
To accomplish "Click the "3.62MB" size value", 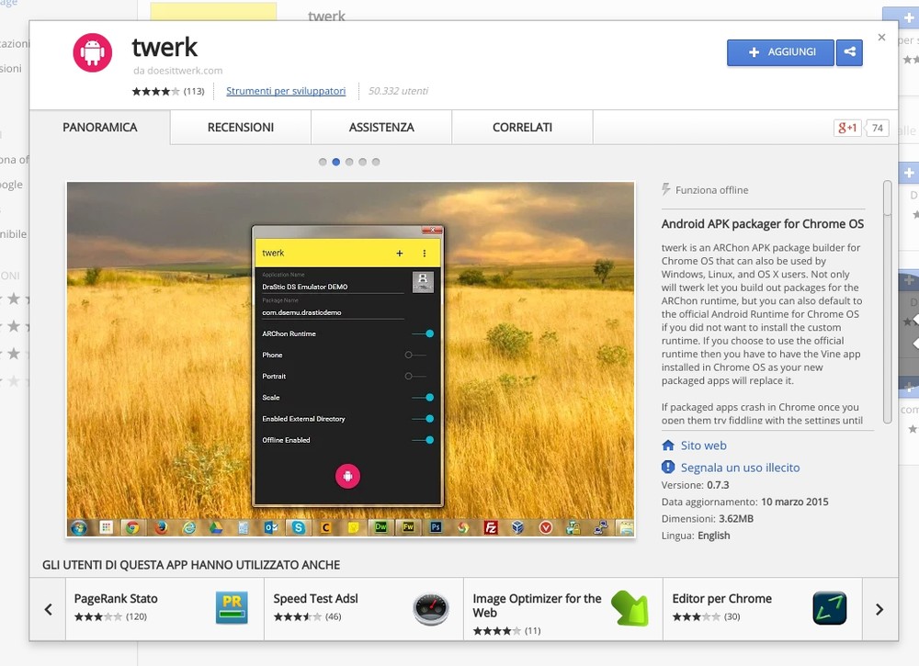I will point(736,518).
